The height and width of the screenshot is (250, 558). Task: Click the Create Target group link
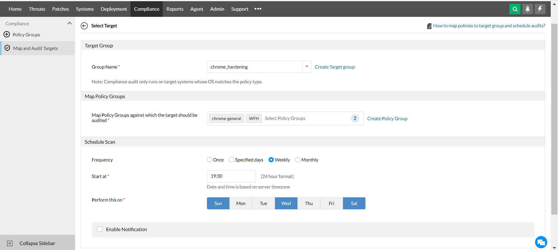tap(335, 67)
